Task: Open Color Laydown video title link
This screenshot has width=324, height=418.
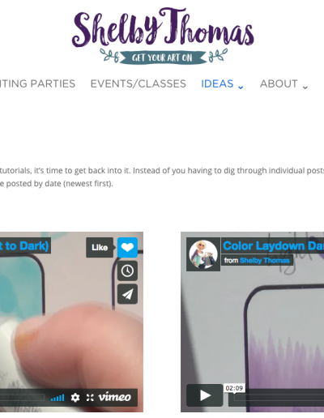Action: (x=273, y=246)
